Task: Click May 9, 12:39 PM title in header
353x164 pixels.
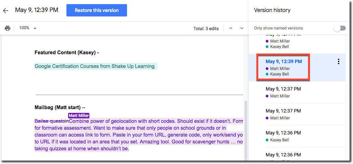Action: pyautogui.click(x=37, y=10)
